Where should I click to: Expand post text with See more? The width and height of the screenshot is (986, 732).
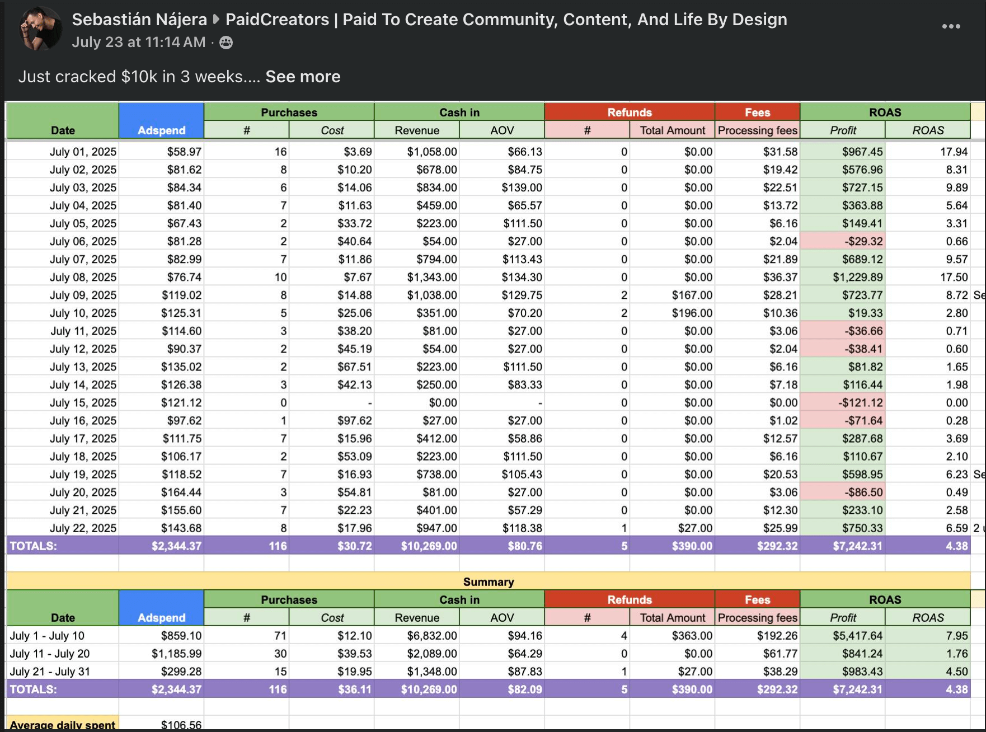point(303,77)
